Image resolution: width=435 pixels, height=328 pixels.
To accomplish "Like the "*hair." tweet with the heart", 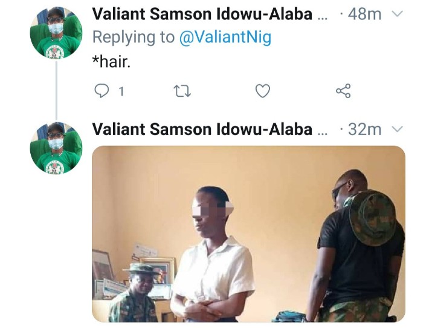I will point(262,91).
